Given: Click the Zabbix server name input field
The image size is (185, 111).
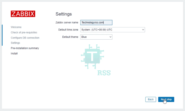Looking at the screenshot, I should click(x=96, y=23).
